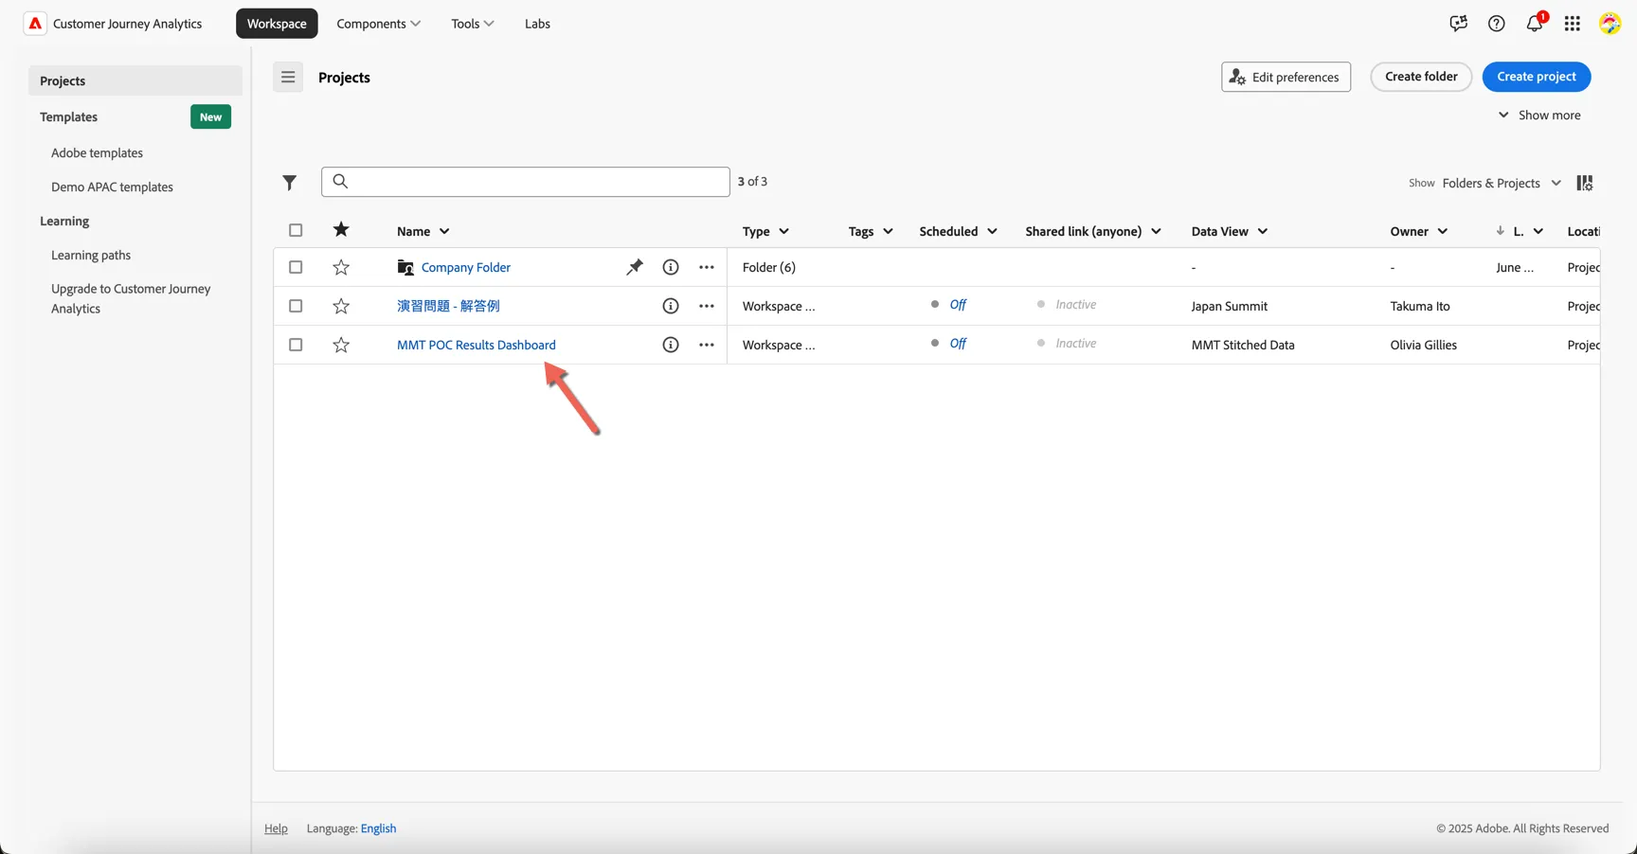Expand the Tools menu

(x=472, y=24)
